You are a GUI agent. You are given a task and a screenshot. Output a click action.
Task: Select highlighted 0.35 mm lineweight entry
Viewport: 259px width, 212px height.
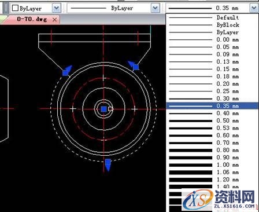coord(212,106)
